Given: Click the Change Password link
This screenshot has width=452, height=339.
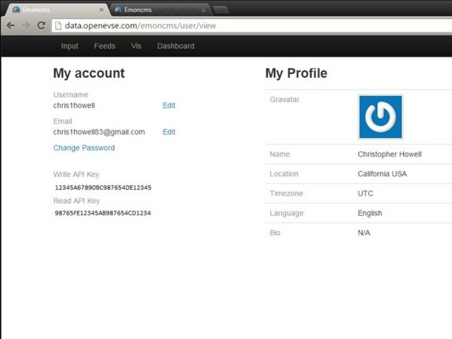Looking at the screenshot, I should (84, 148).
